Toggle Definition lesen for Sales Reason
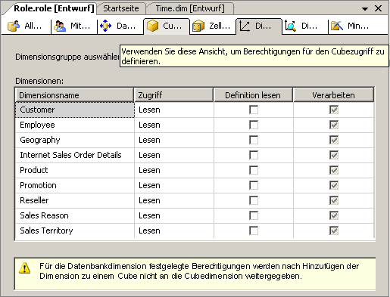Viewport: 390px width, 297px height. point(254,215)
